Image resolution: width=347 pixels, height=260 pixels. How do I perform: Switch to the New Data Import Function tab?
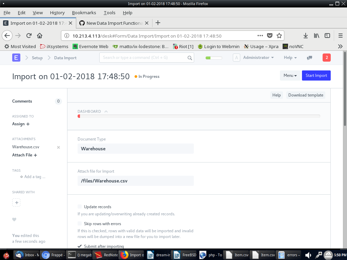coord(112,23)
